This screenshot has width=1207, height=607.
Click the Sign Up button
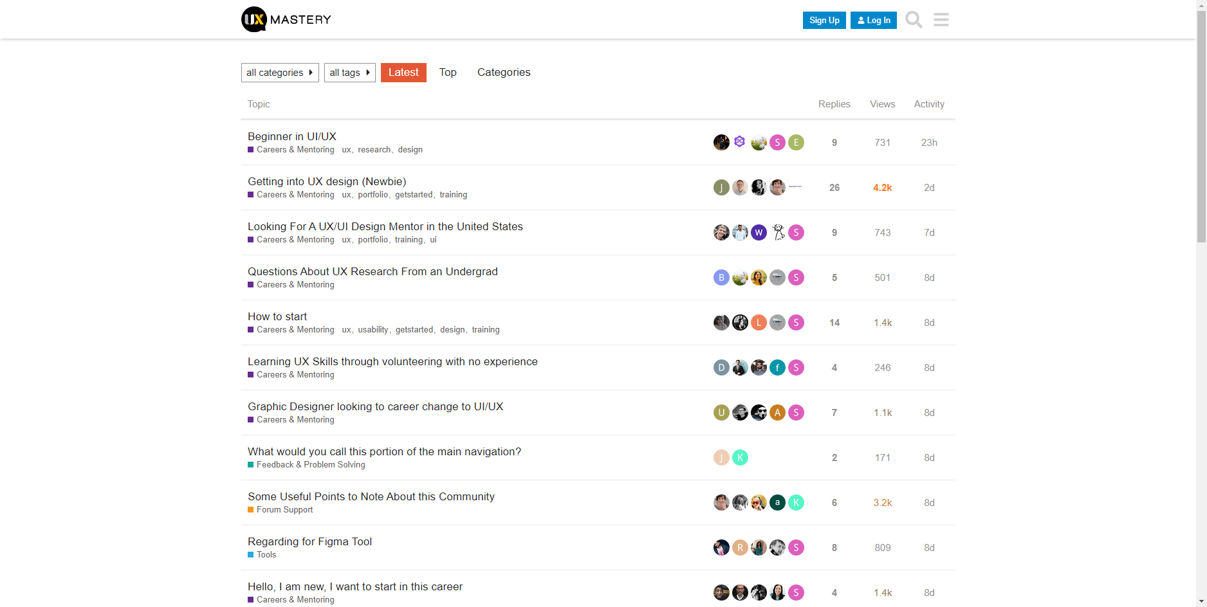824,20
